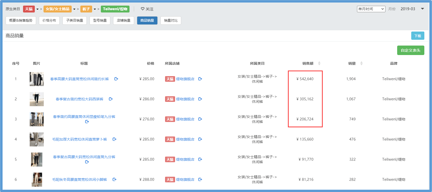This screenshot has width=432, height=192.
Task: Open external link beside 毛呢秋冬高腰直筒宽松休闲小脚裤
Action: 114,180
